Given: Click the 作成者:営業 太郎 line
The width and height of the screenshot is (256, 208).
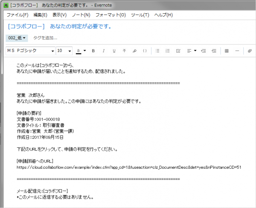Looking at the screenshot, I should click(45, 131).
